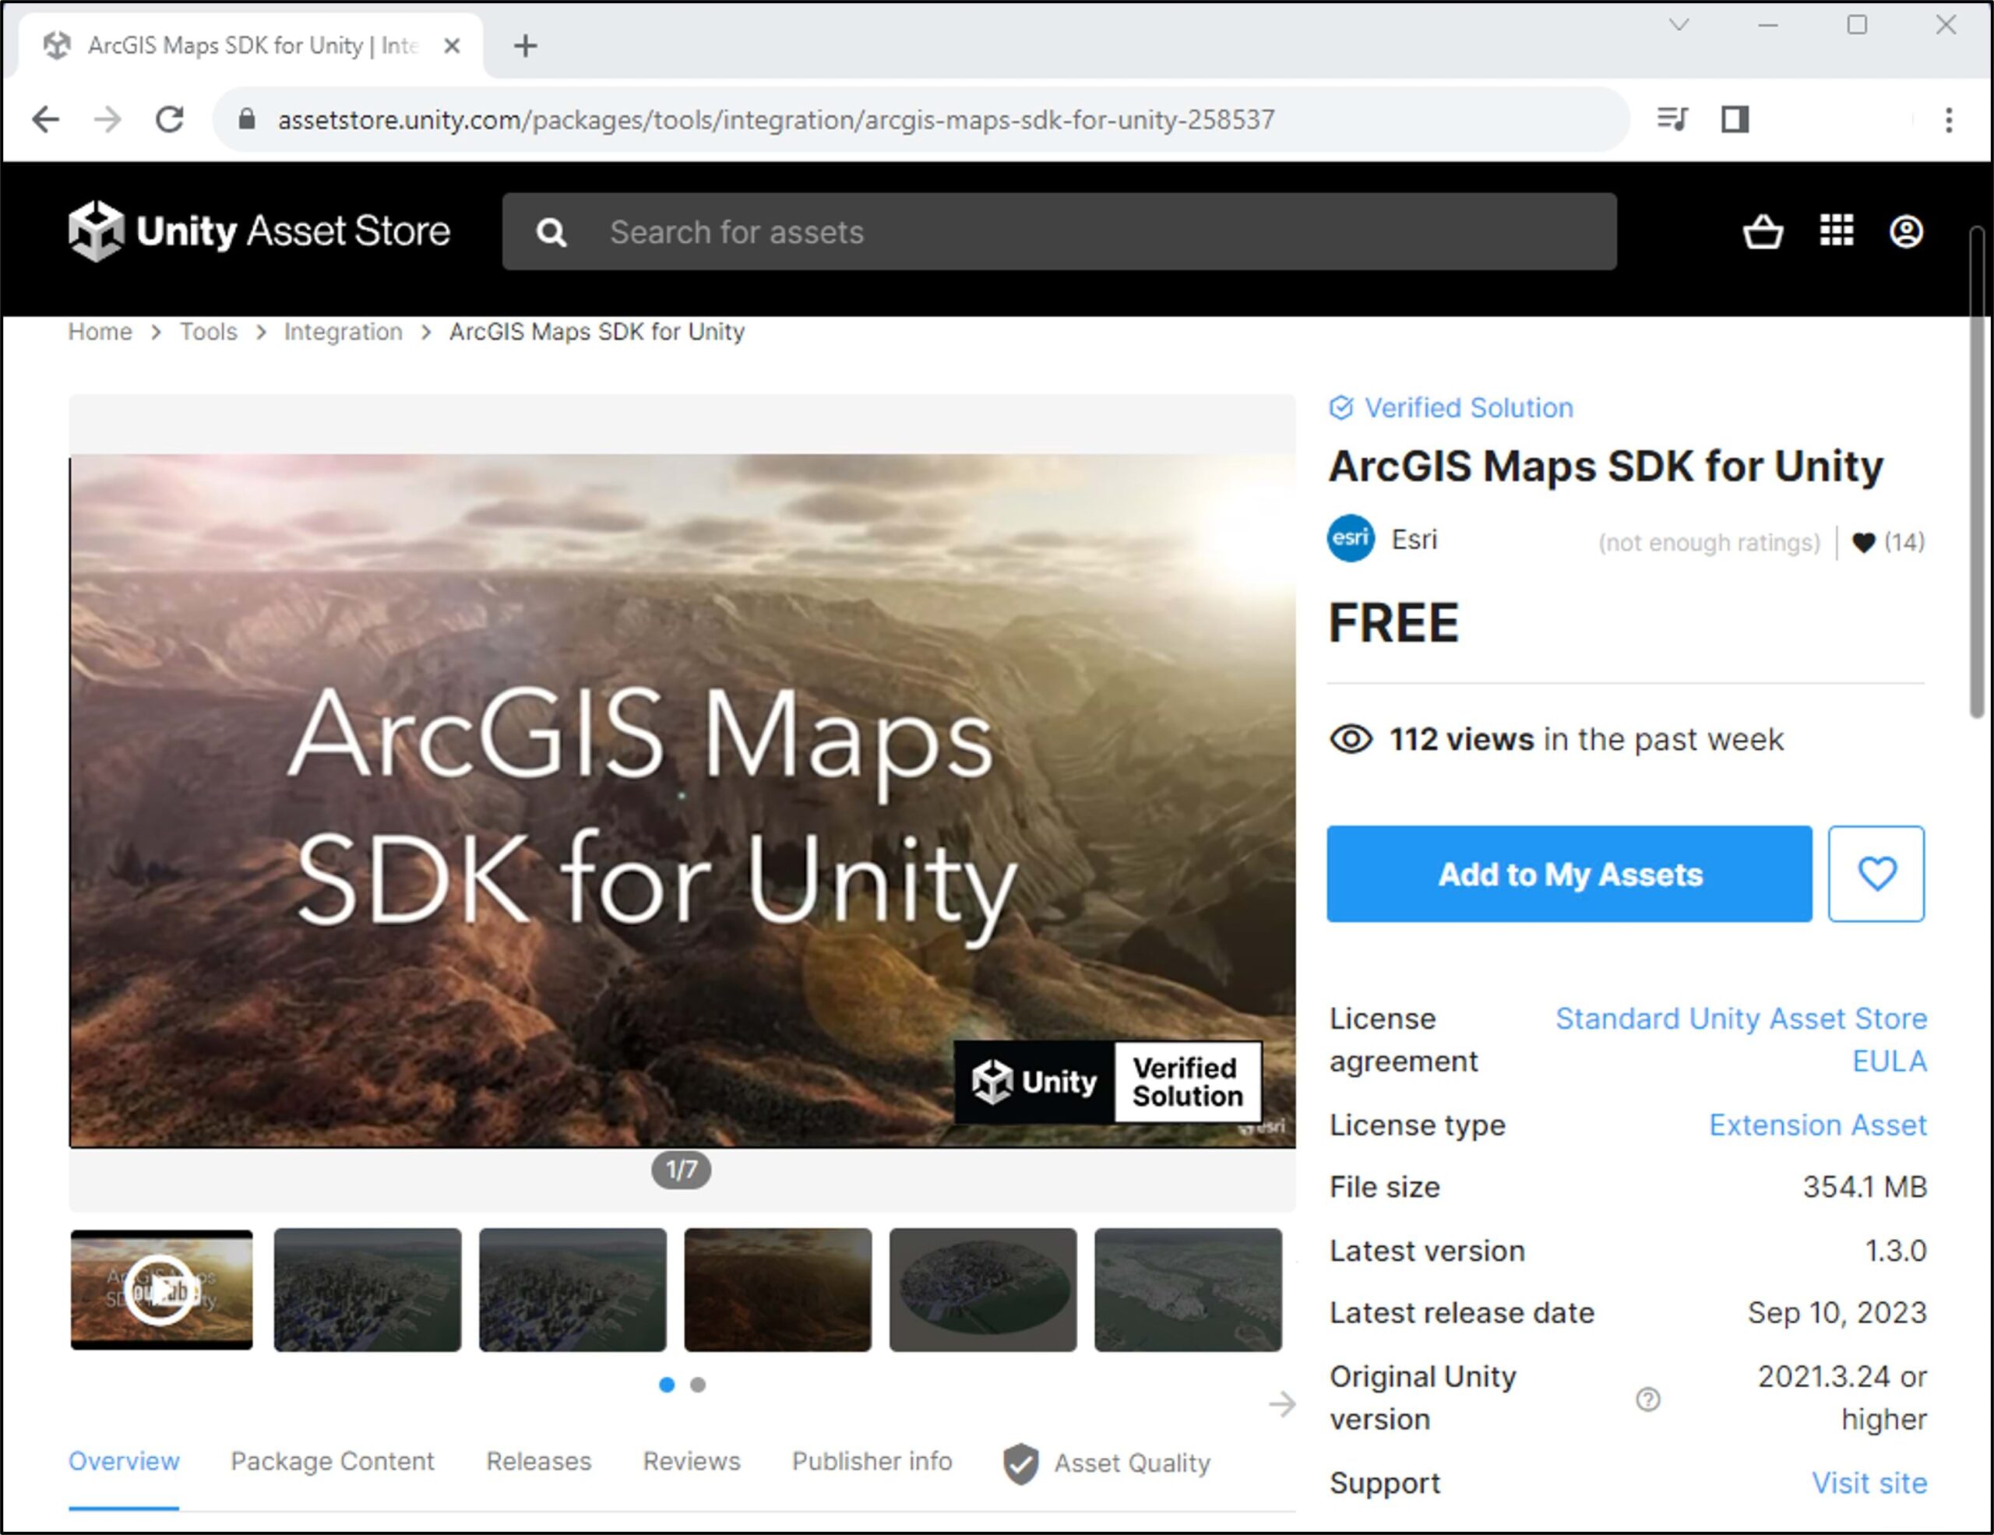This screenshot has width=1994, height=1535.
Task: Open the shopping cart
Action: click(1764, 232)
